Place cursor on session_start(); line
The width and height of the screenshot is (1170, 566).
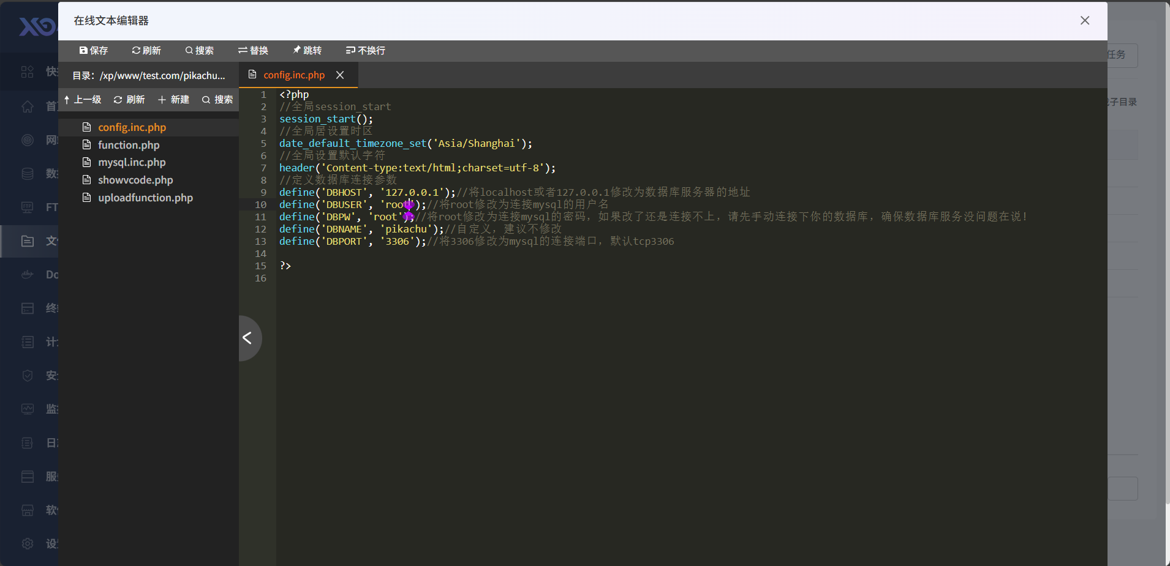pyautogui.click(x=326, y=119)
